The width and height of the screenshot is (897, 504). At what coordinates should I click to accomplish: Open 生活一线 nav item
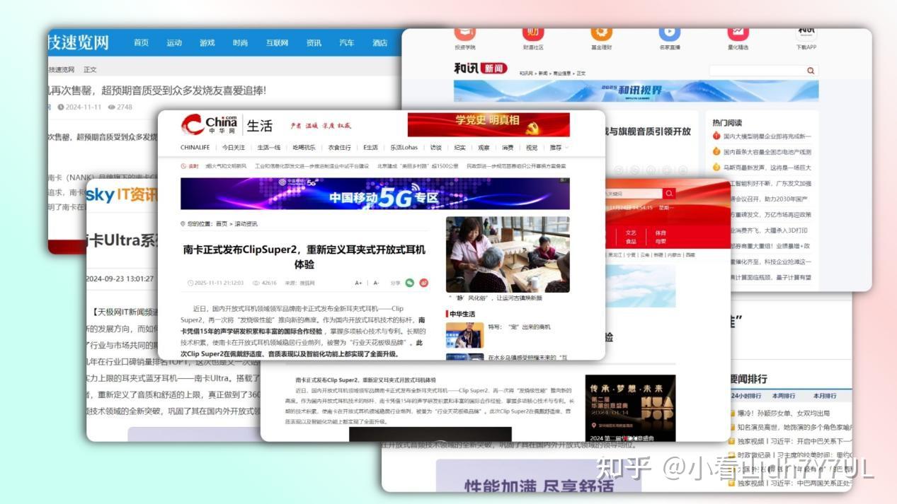269,148
